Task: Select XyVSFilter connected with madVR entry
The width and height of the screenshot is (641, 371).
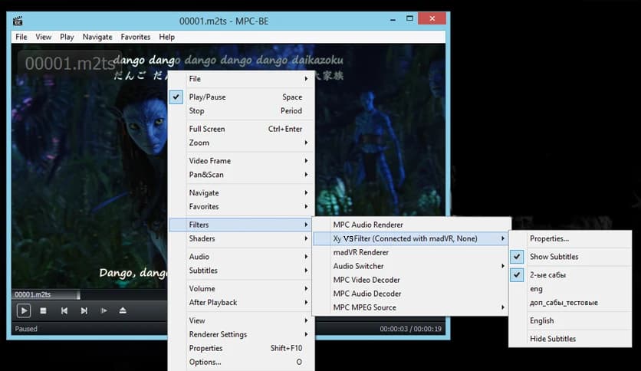Action: click(x=411, y=238)
